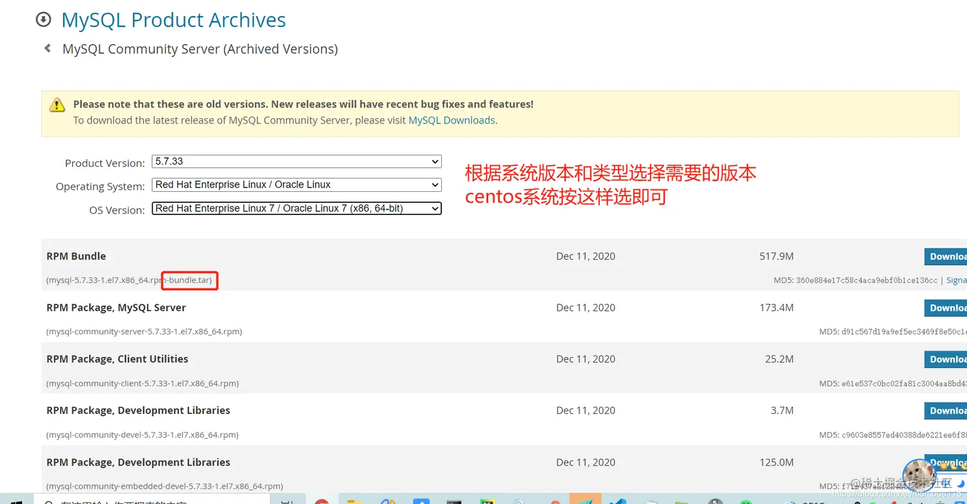Download the RPM Package, Client Utilities
The image size is (967, 504).
tap(945, 359)
